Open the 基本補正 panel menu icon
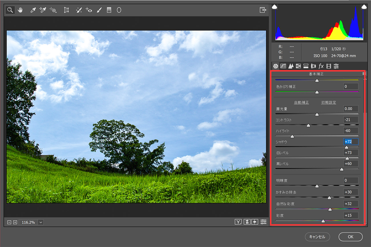Image resolution: width=371 pixels, height=247 pixels. point(364,74)
